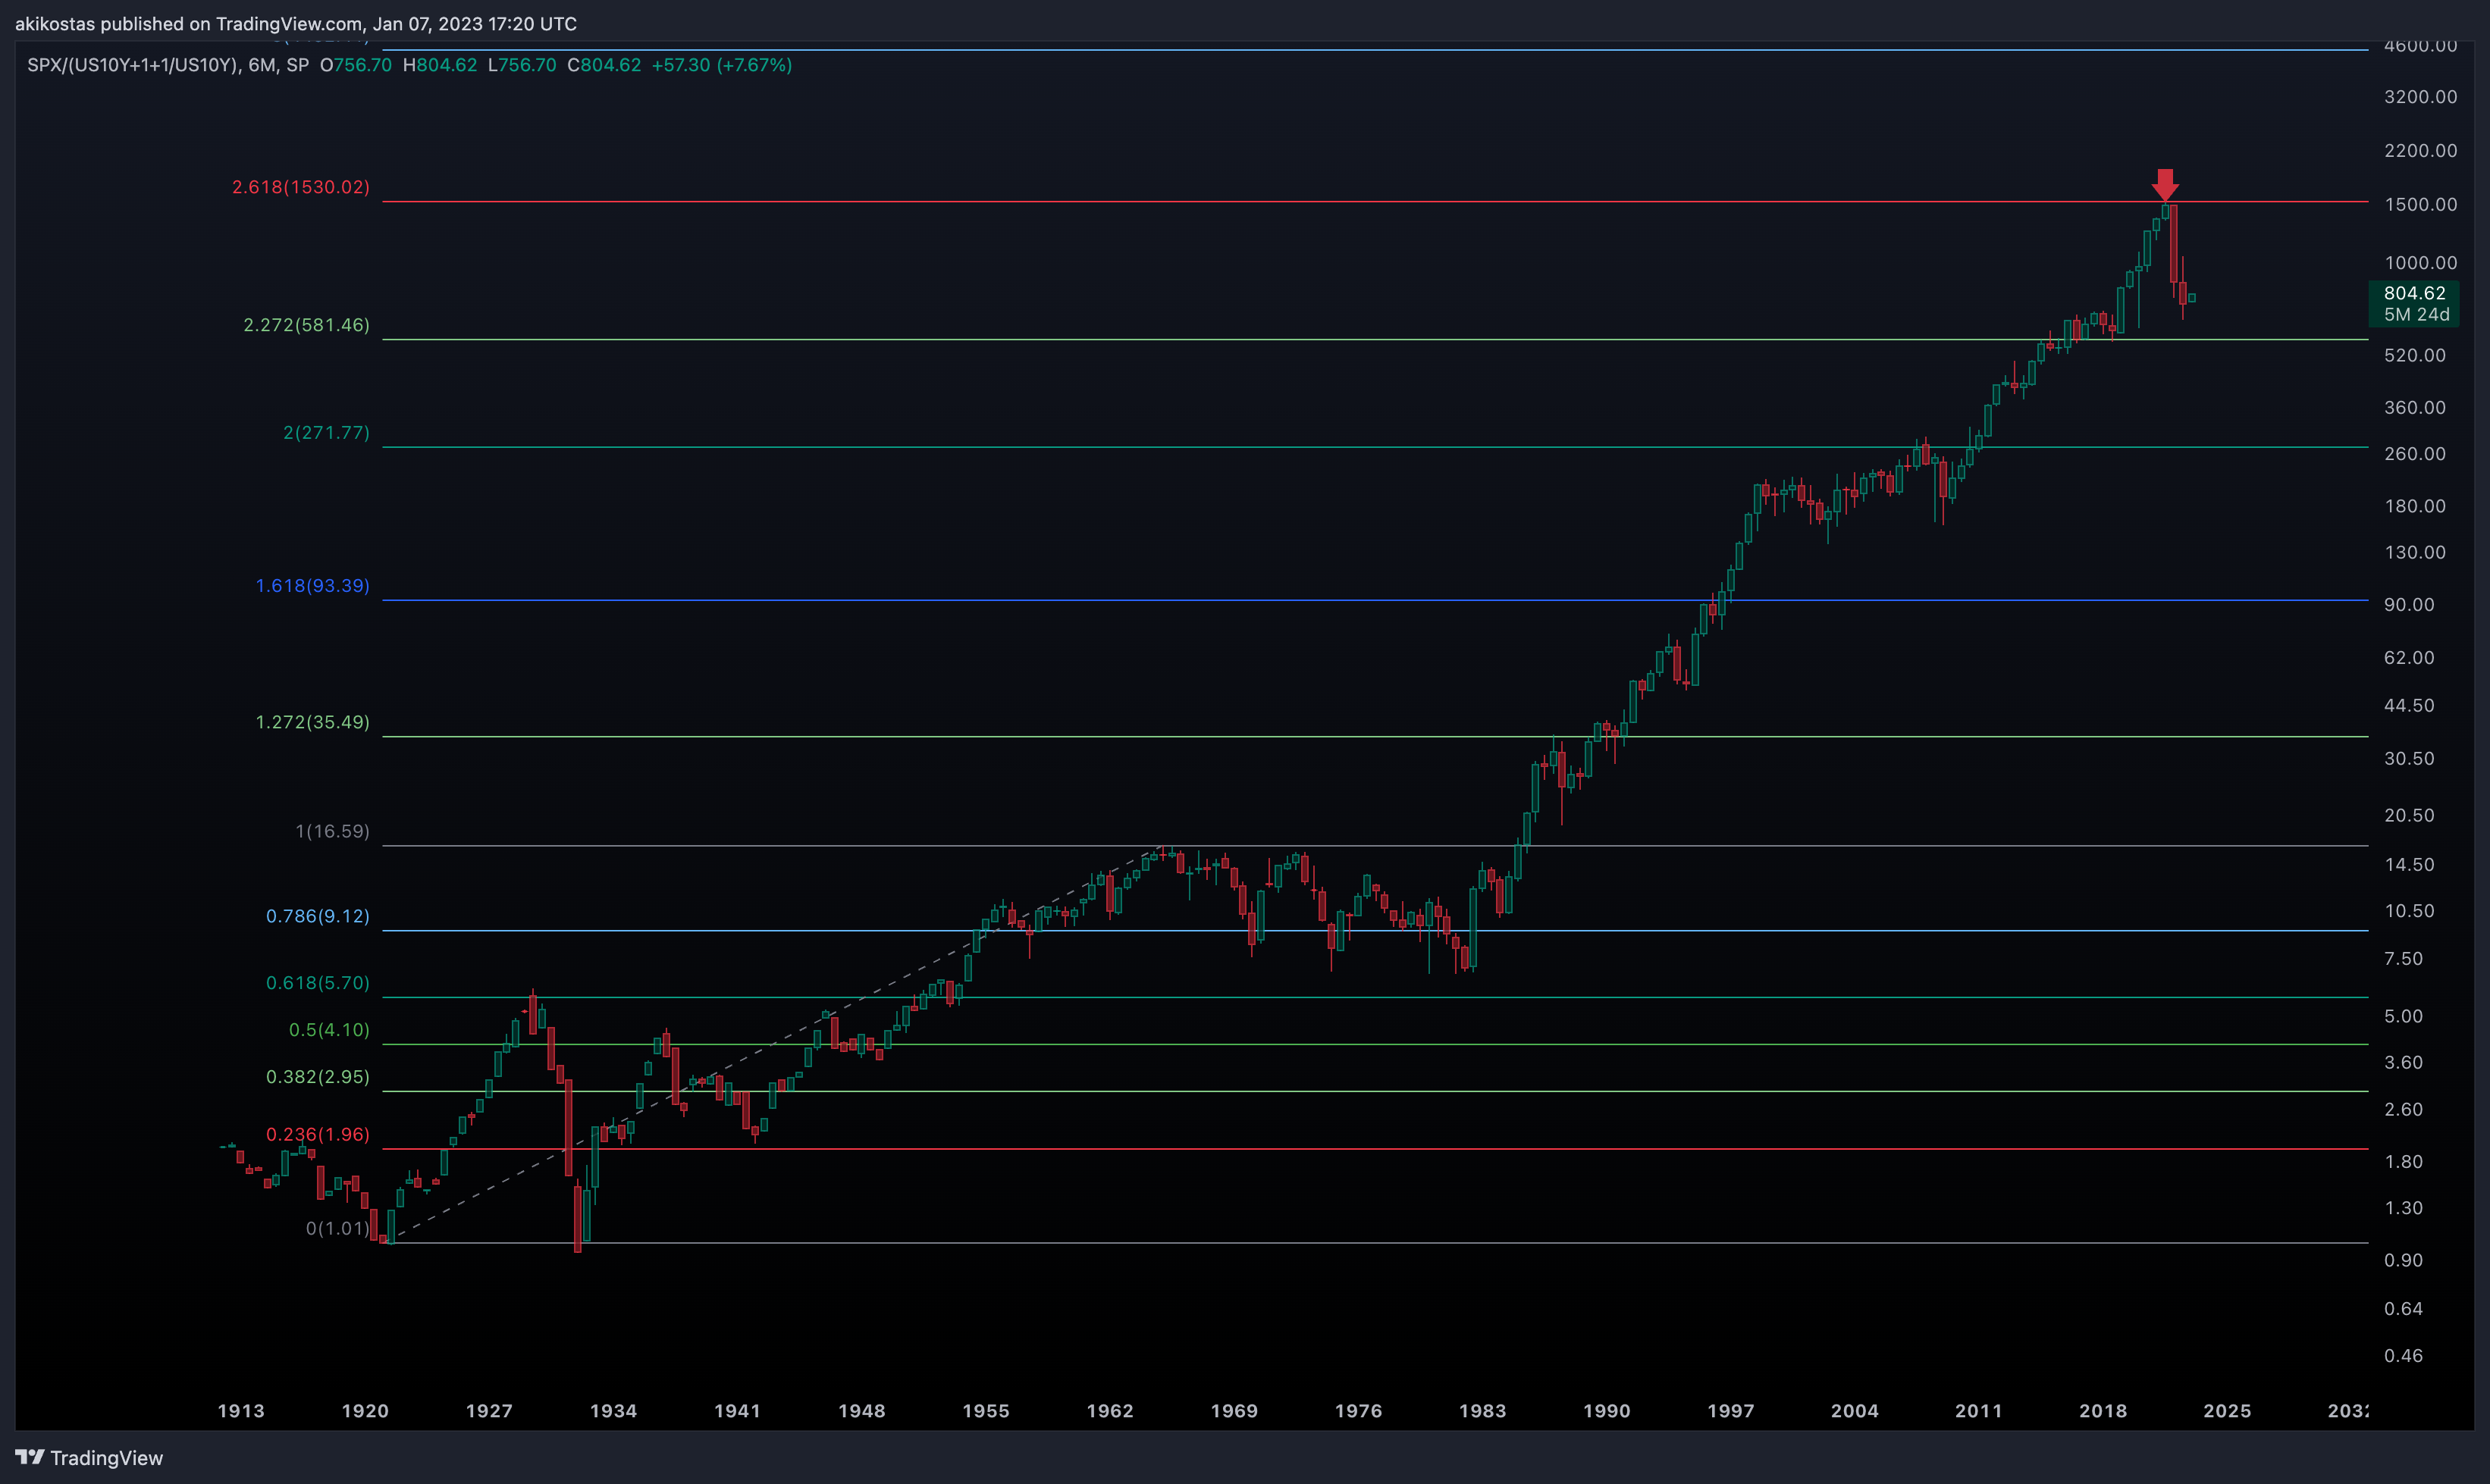Click the 520.00 price scale value
This screenshot has height=1484, width=2490.
(2414, 356)
